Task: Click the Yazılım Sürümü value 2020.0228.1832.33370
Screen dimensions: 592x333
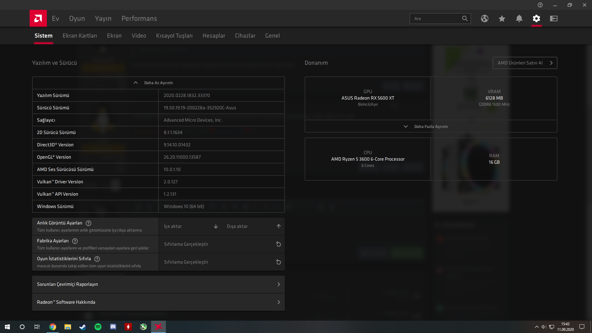Action: tap(187, 96)
